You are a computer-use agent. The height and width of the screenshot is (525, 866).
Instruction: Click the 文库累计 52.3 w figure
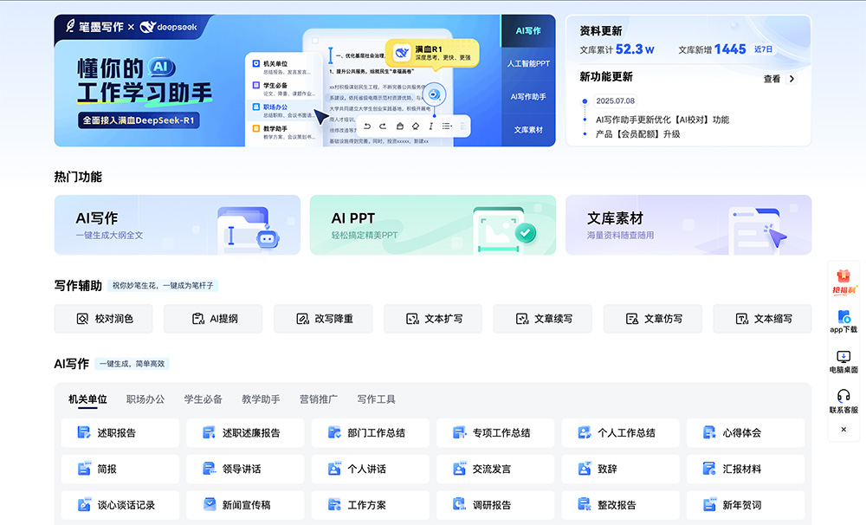tap(617, 49)
